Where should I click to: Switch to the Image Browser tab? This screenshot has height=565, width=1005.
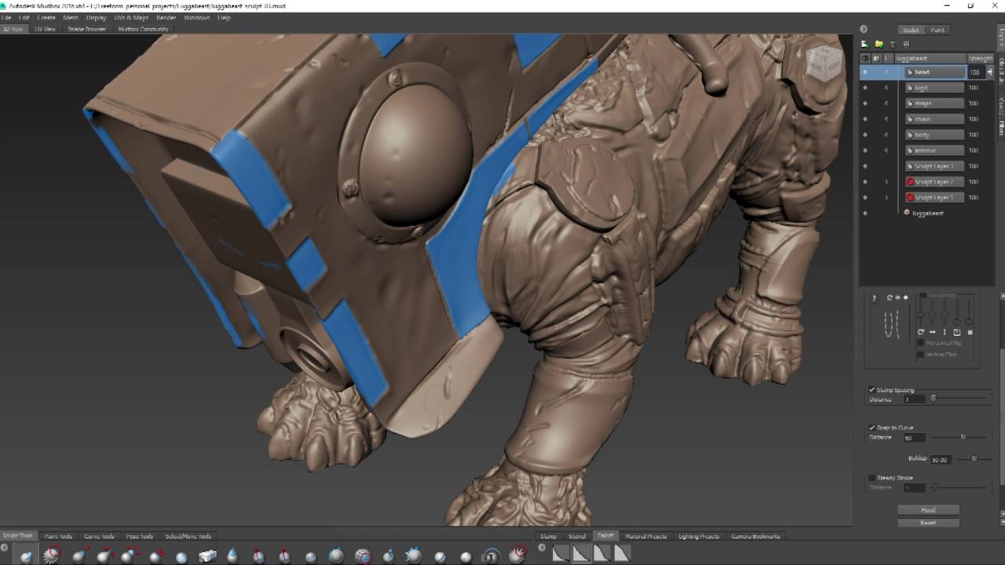tap(86, 29)
